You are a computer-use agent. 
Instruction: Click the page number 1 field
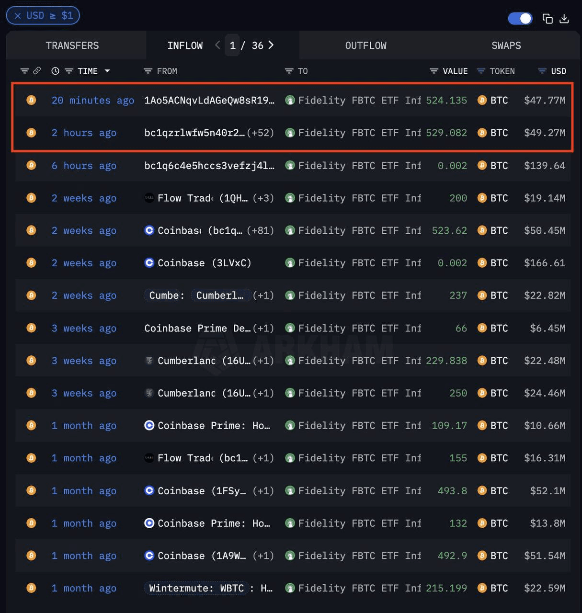[232, 45]
